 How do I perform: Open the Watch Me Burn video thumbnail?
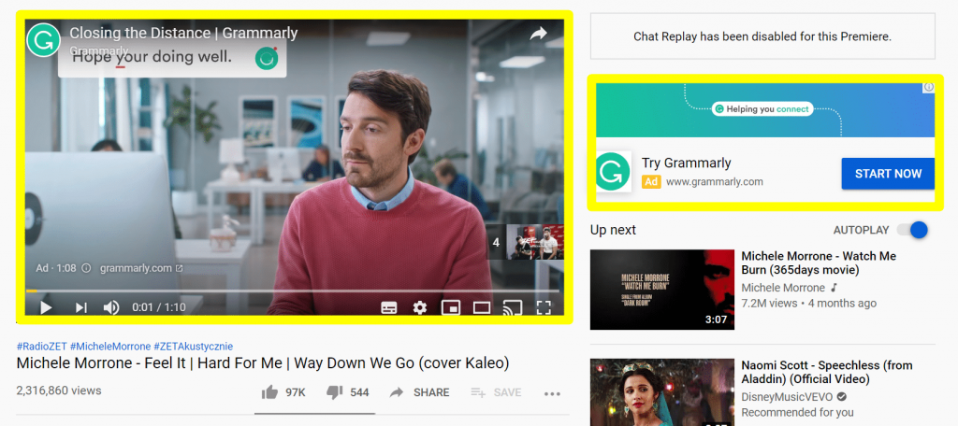662,290
